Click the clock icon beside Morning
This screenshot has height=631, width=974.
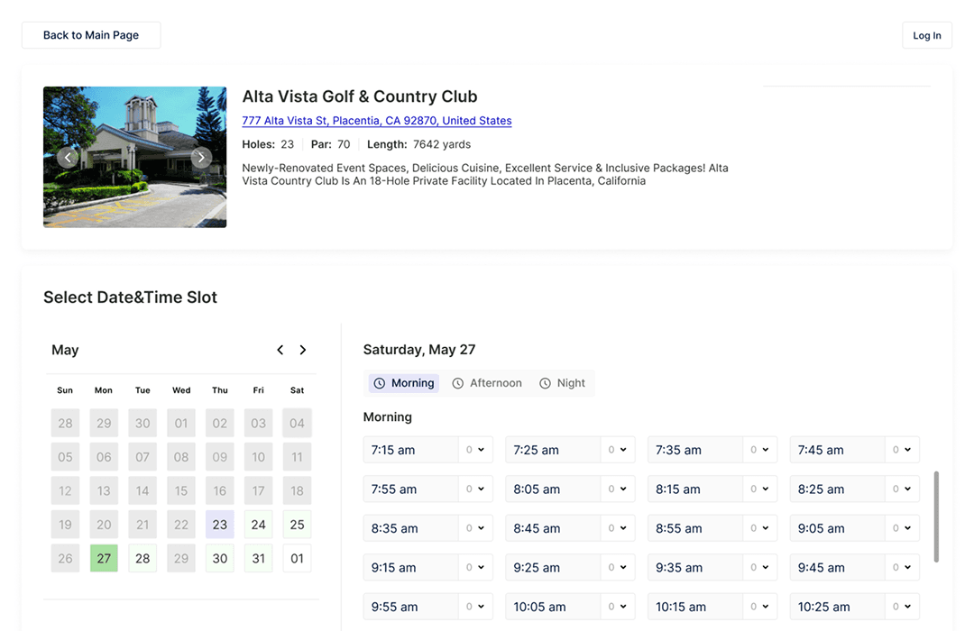pyautogui.click(x=380, y=383)
